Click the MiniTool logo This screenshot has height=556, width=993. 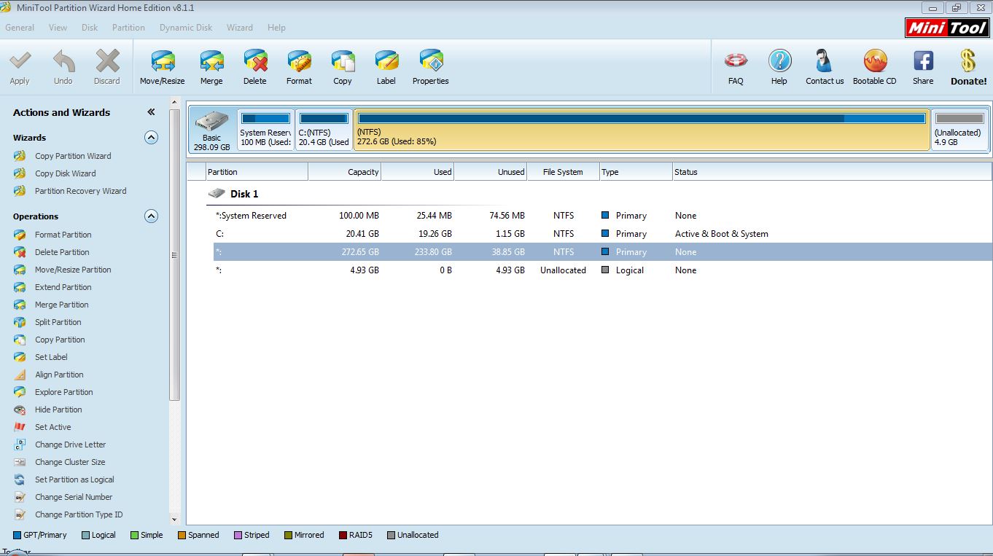point(947,28)
